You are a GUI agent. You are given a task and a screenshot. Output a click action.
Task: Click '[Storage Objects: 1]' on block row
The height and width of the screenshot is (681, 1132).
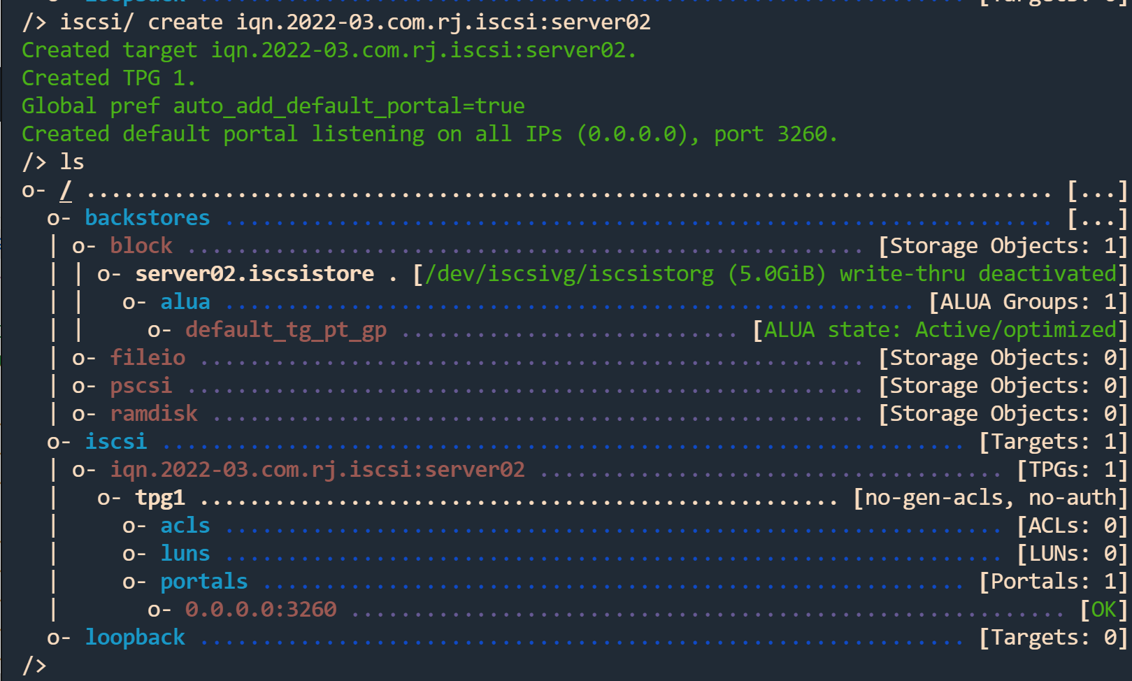(x=1003, y=246)
